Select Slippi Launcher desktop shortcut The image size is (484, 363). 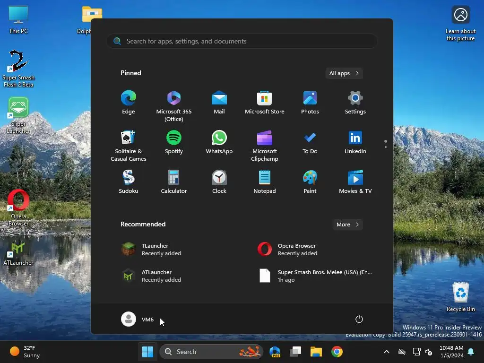[x=18, y=115]
